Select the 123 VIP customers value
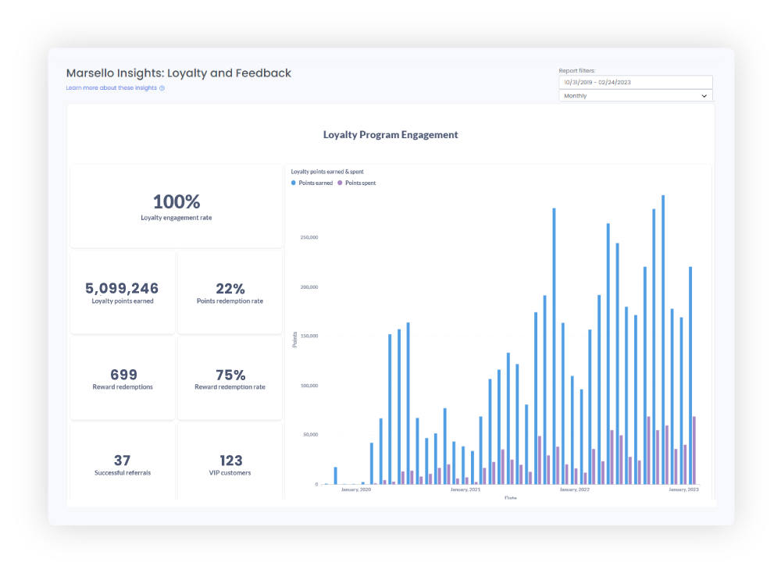The image size is (781, 573). point(231,461)
